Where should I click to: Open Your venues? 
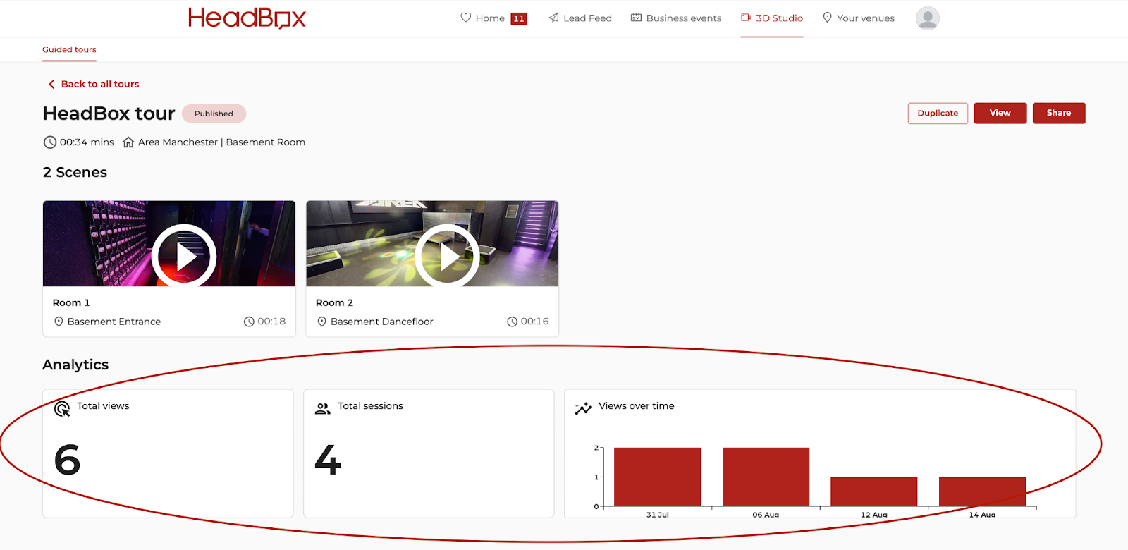pyautogui.click(x=866, y=18)
